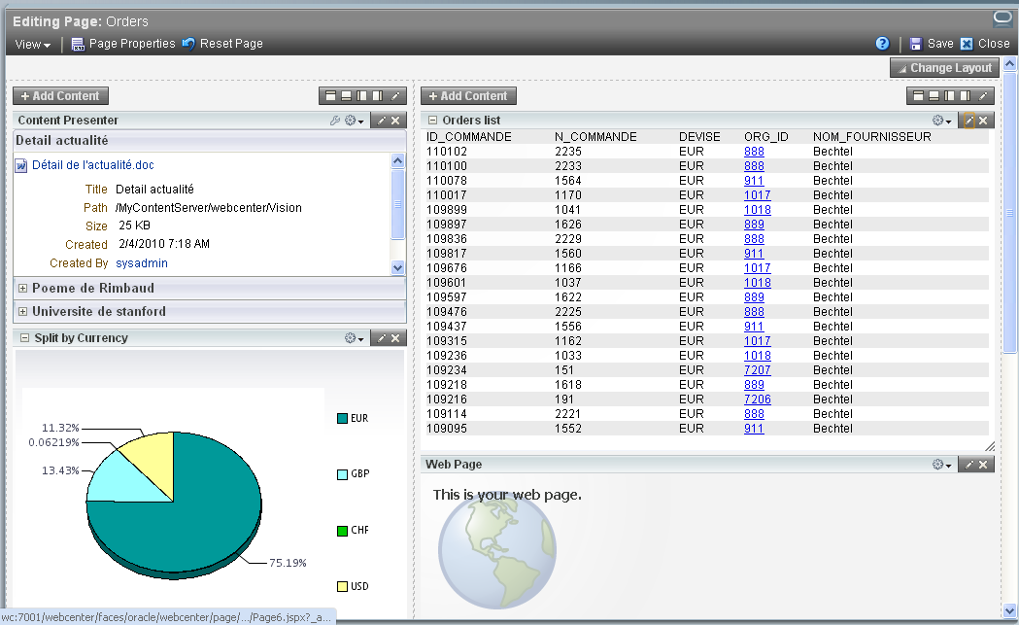Open ORG_ID 888 link for order 110102

[x=754, y=152]
